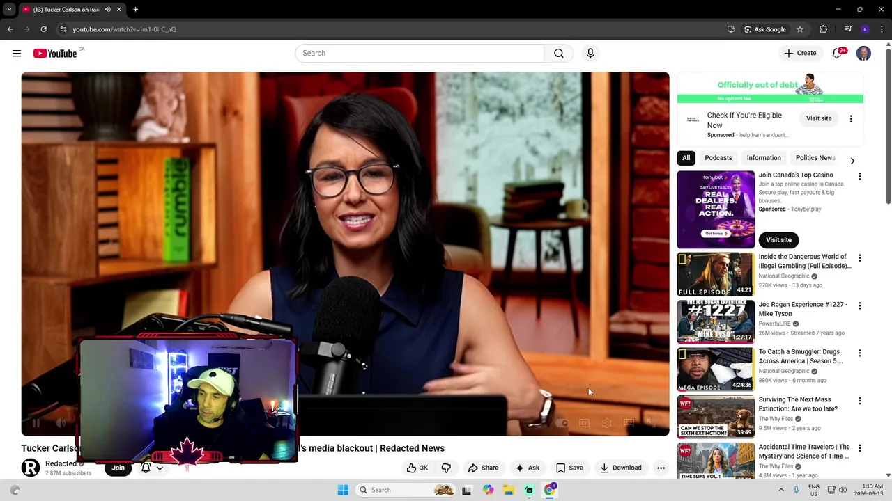892x501 pixels.
Task: Start voice search with microphone icon
Action: [x=590, y=54]
